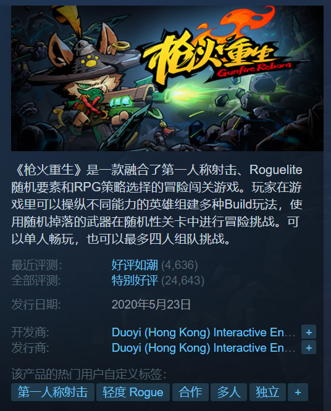
Task: Select the 多人 tag
Action: (228, 392)
